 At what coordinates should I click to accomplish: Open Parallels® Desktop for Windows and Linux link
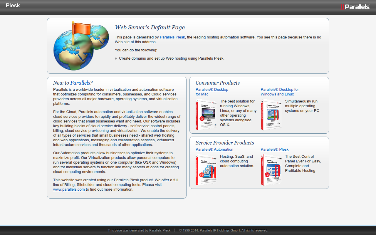click(x=280, y=92)
